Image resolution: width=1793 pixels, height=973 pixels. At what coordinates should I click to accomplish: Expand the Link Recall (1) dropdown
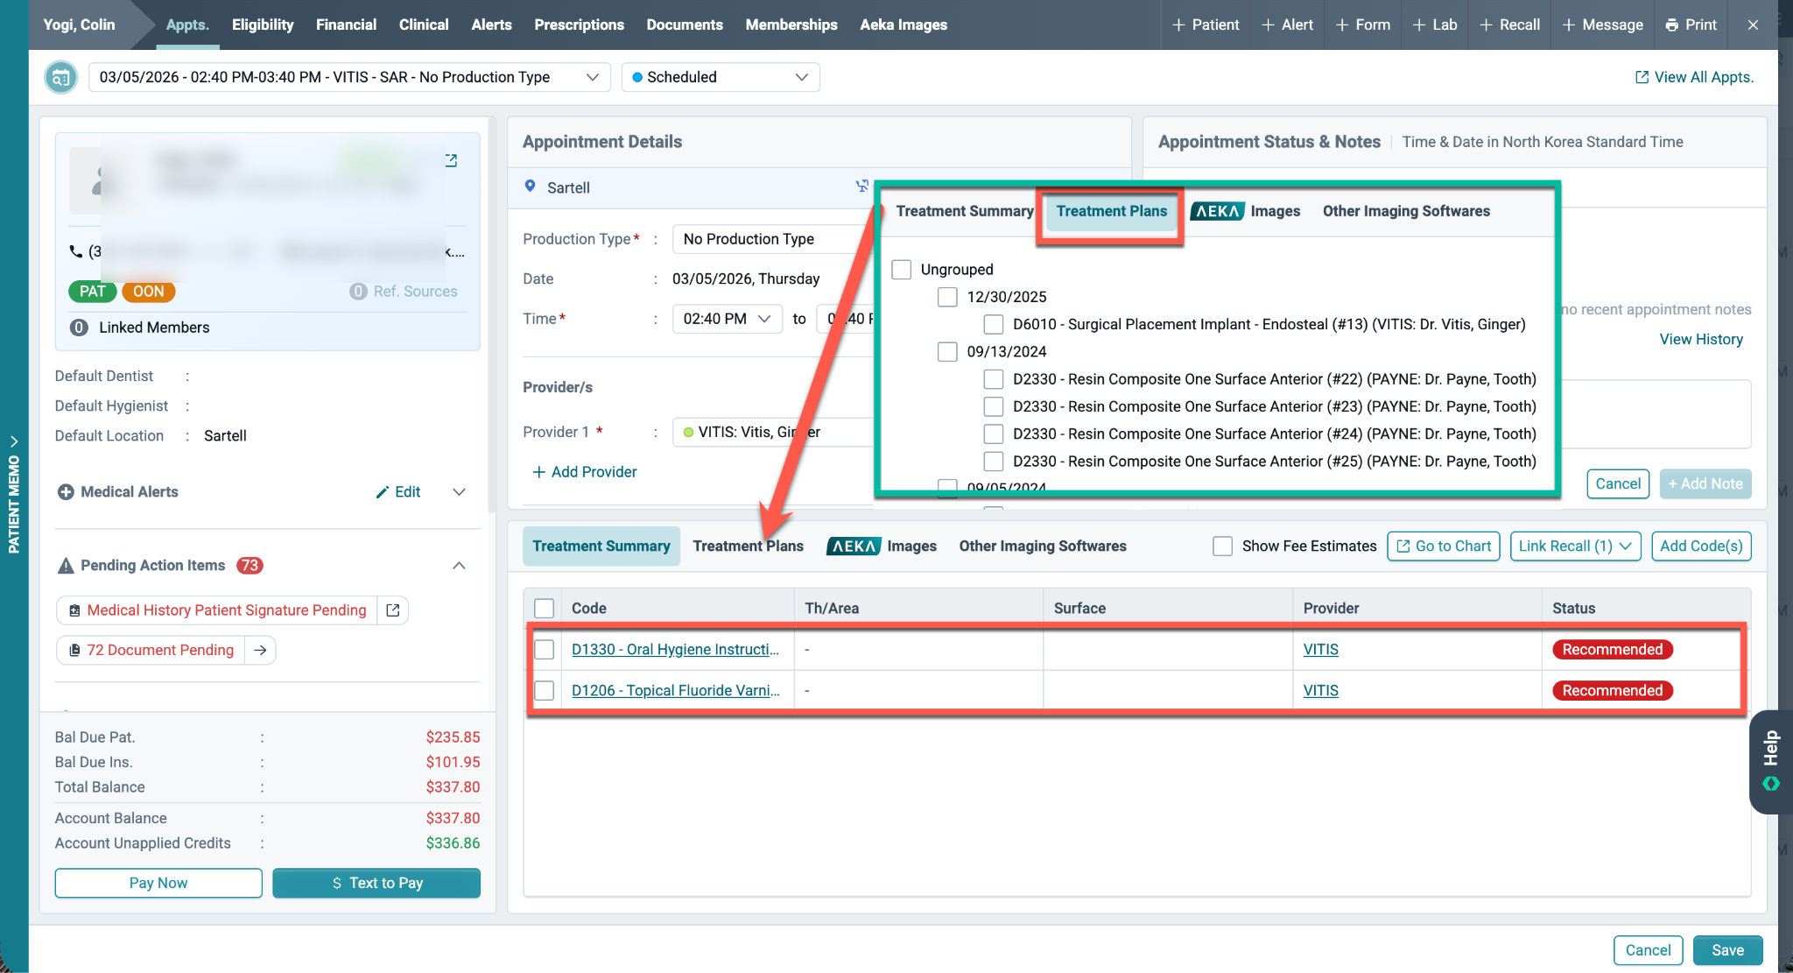1575,546
